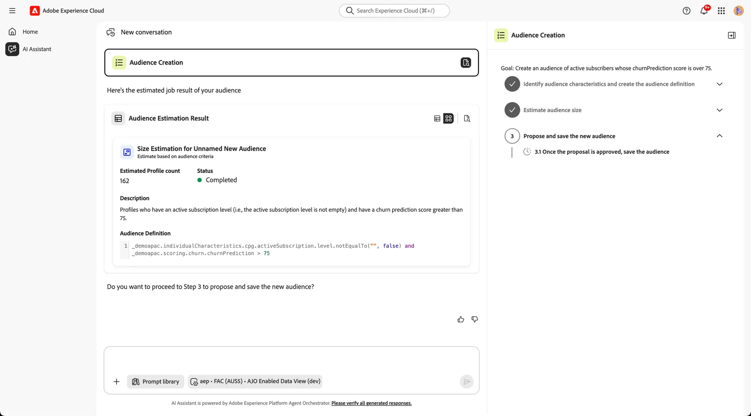Click the Audience Definition code block
The height and width of the screenshot is (416, 751).
pyautogui.click(x=292, y=250)
